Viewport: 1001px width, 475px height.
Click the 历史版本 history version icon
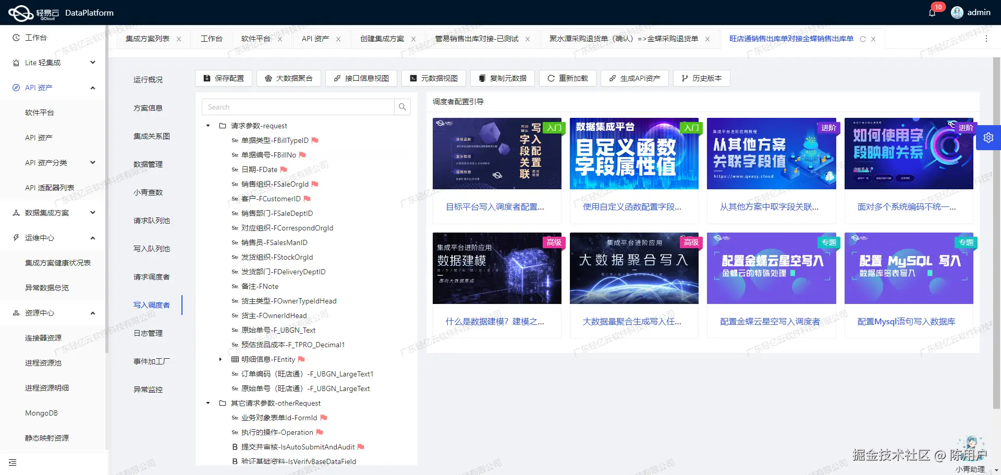pyautogui.click(x=684, y=78)
